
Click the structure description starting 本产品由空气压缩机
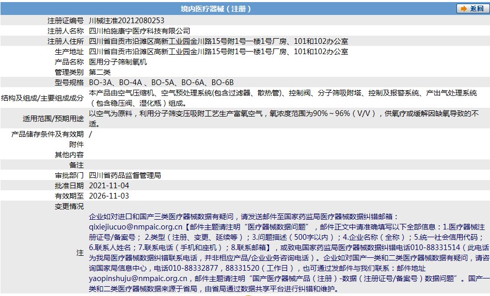tap(283, 98)
